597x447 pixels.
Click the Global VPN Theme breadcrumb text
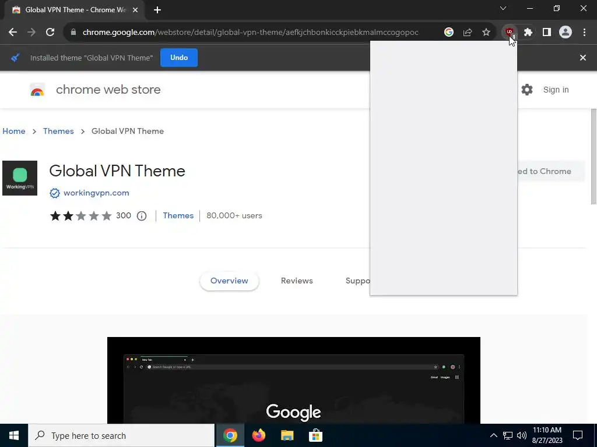(x=128, y=131)
